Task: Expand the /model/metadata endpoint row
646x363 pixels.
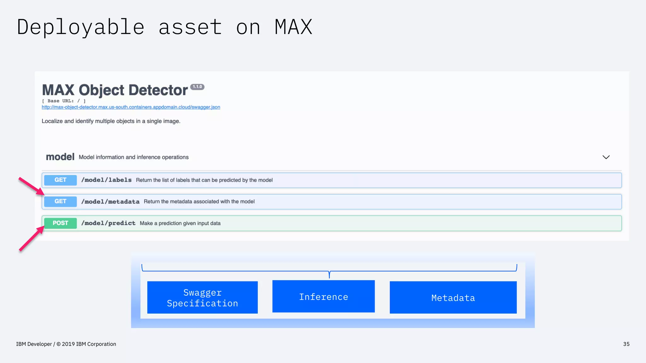Action: (x=332, y=202)
